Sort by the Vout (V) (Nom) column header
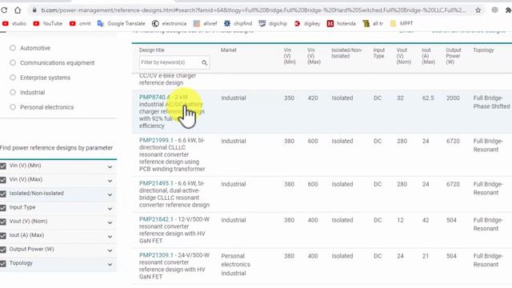Image resolution: width=512 pixels, height=288 pixels. pos(403,56)
